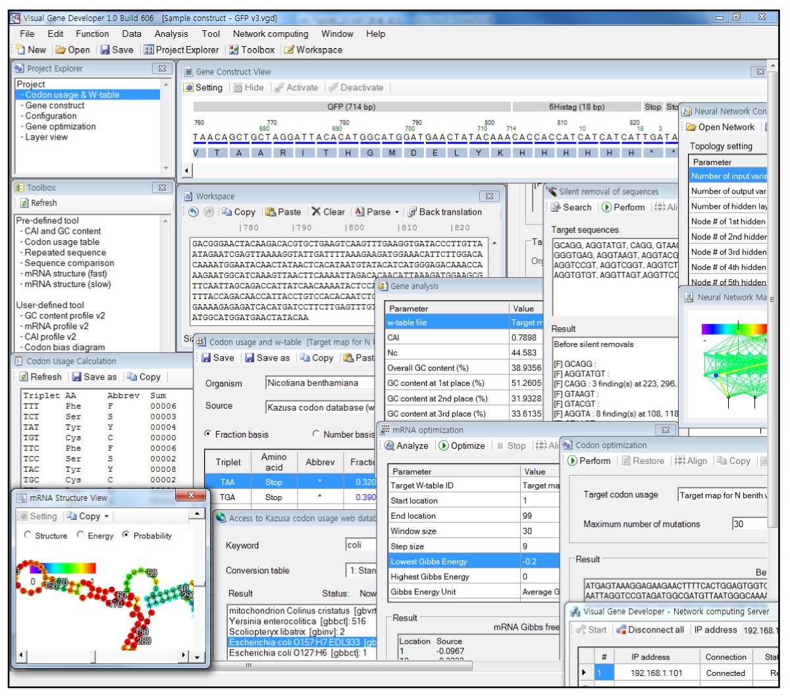Click the rainbow color scale in mRNA Structure View

(x=63, y=567)
